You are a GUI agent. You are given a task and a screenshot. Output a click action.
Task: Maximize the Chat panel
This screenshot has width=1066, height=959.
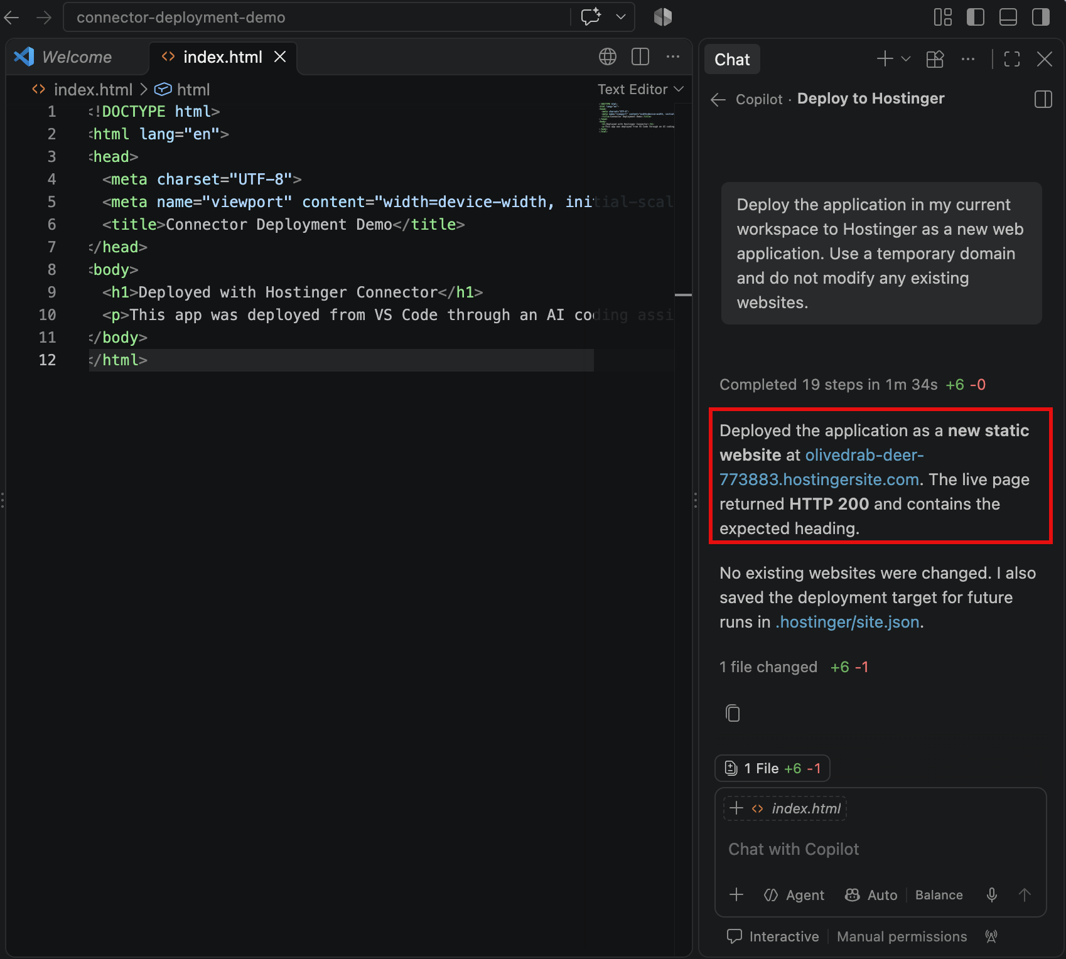click(x=1012, y=59)
